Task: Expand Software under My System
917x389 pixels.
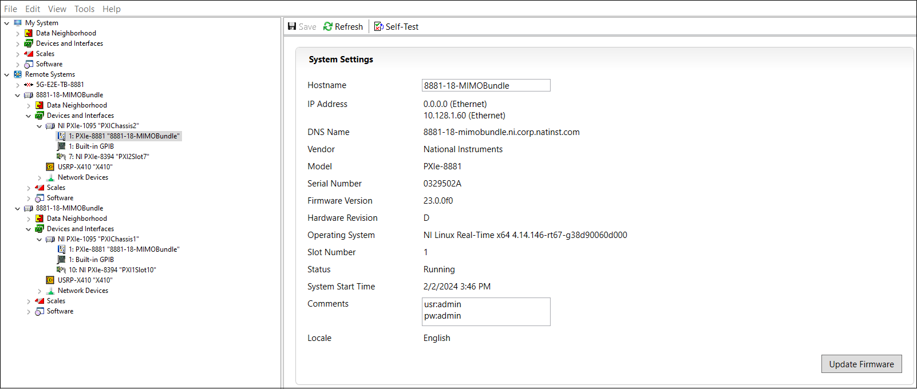Action: (x=18, y=64)
